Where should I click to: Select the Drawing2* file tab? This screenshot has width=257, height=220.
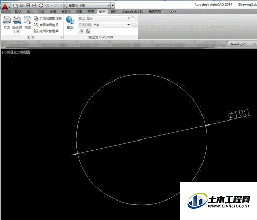237,44
